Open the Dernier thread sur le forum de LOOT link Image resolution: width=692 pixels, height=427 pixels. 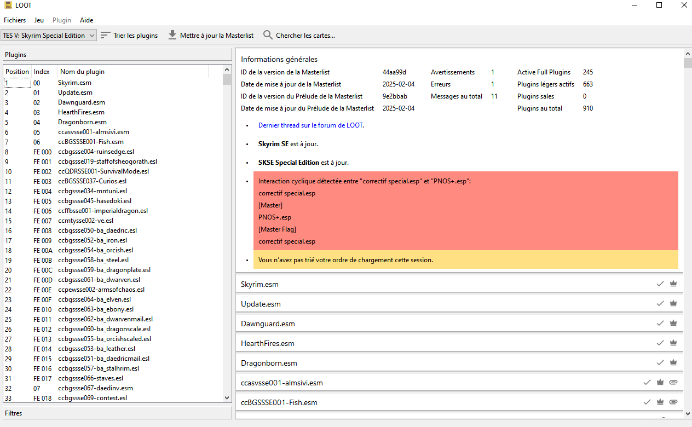coord(311,125)
